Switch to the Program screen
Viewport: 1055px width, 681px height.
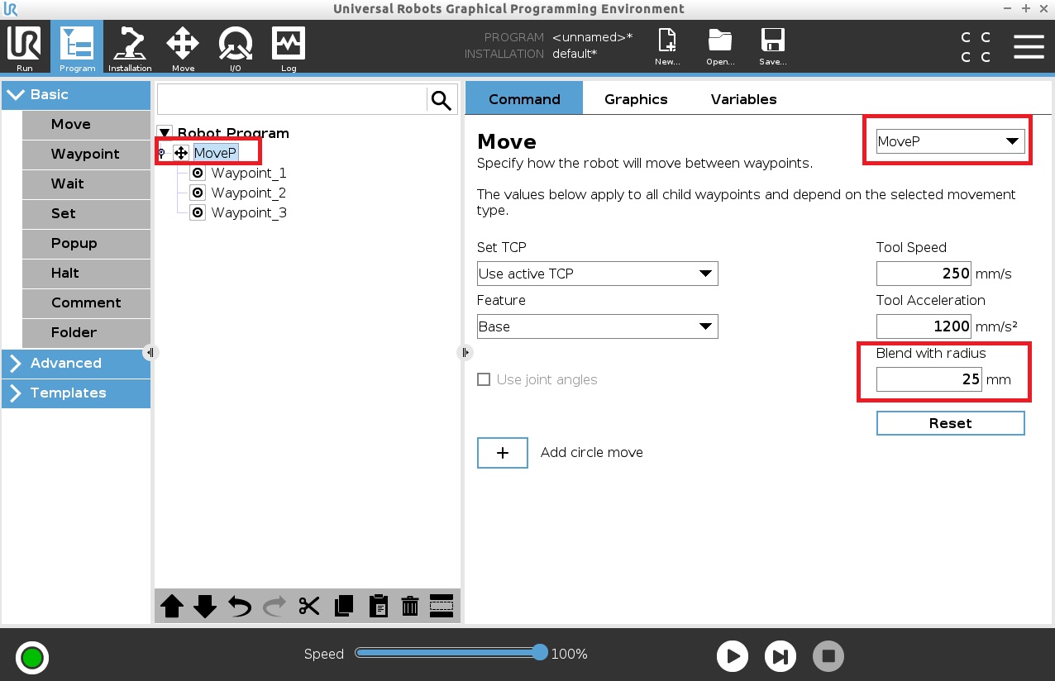77,48
